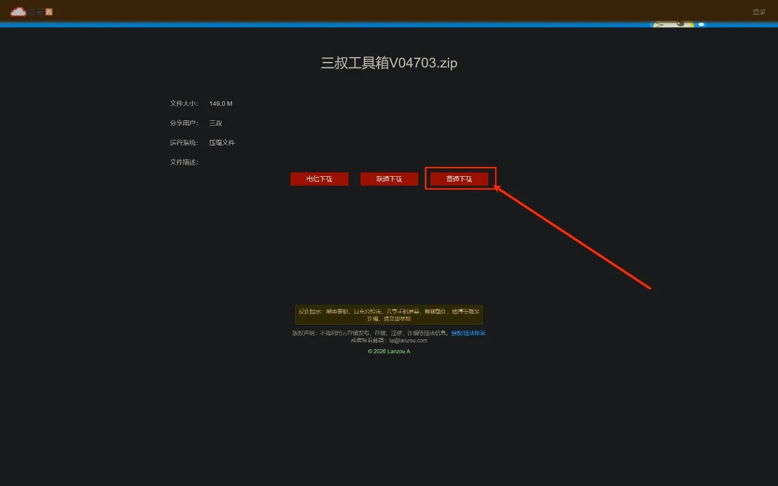Select the 149.0 M file size value

[x=221, y=104]
